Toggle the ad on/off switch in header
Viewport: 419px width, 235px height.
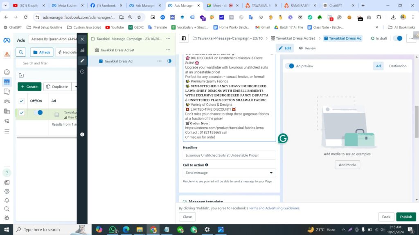[x=398, y=38]
